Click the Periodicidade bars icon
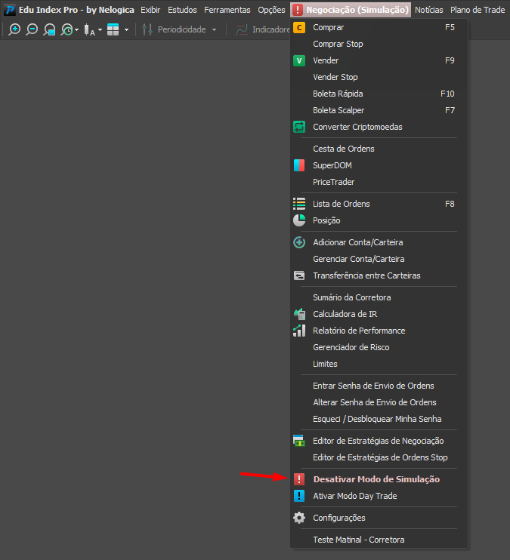The image size is (510, 560). click(x=147, y=29)
